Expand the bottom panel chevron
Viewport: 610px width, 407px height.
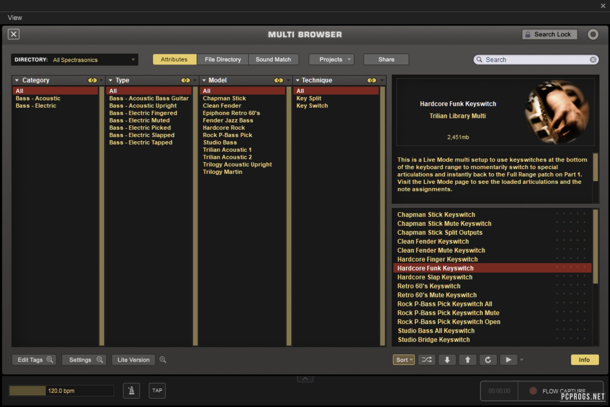point(305,379)
